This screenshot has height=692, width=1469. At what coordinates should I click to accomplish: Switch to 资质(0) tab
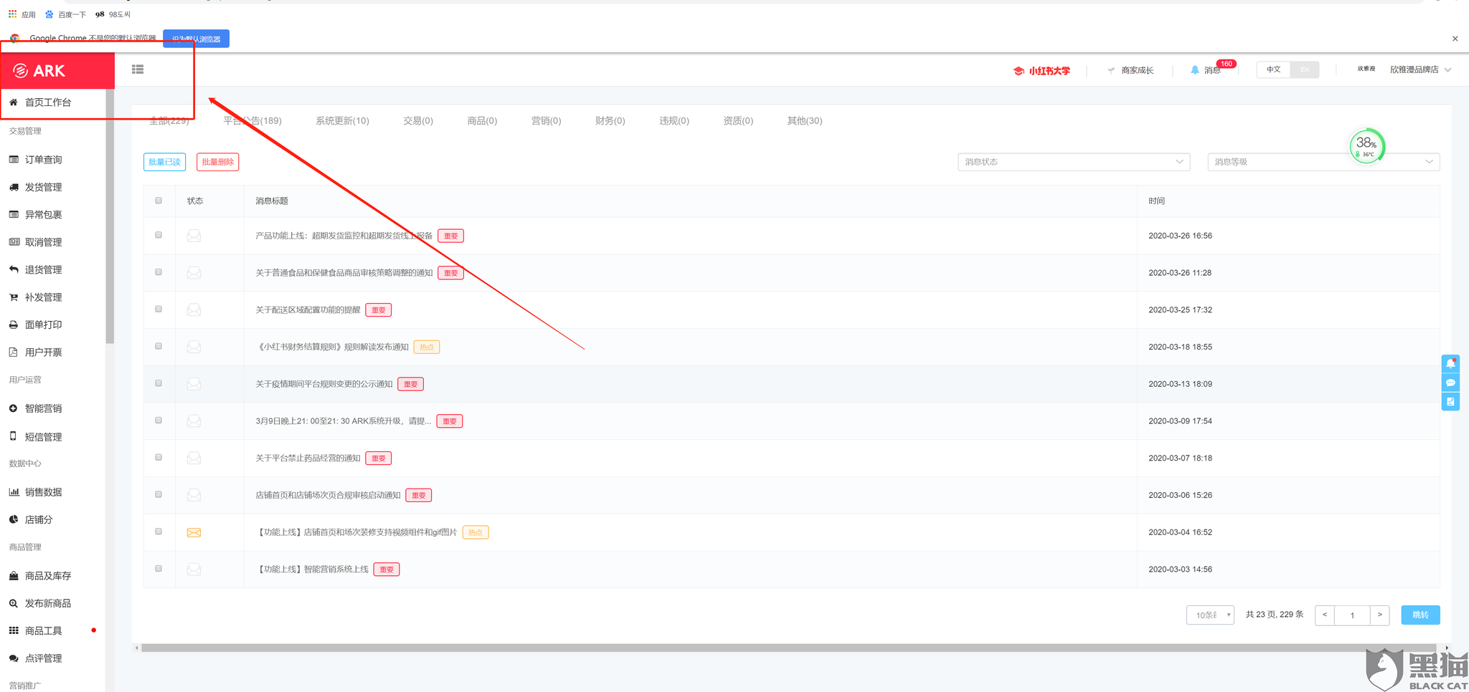pyautogui.click(x=738, y=120)
